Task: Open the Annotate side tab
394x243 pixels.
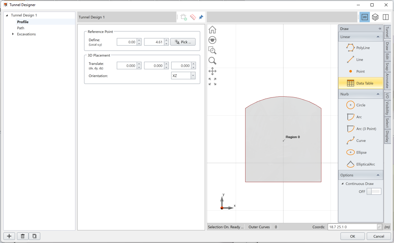Action: coord(387,80)
